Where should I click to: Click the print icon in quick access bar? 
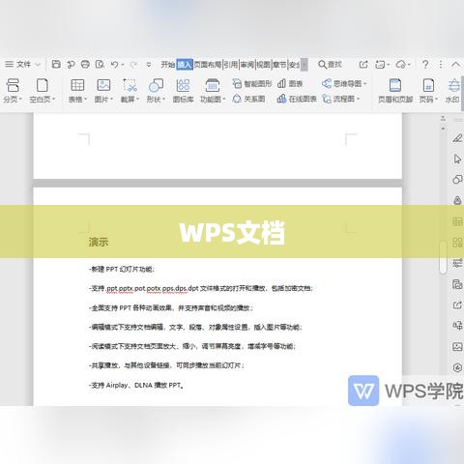85,65
